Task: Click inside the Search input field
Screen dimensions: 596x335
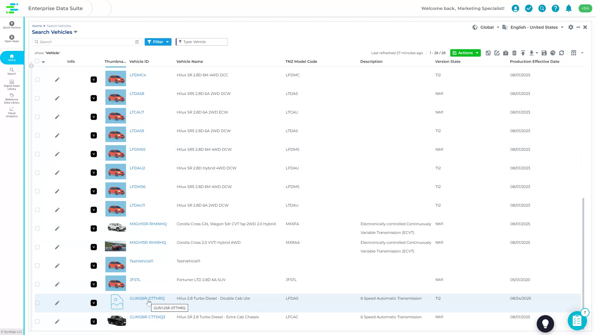Action: pos(87,42)
